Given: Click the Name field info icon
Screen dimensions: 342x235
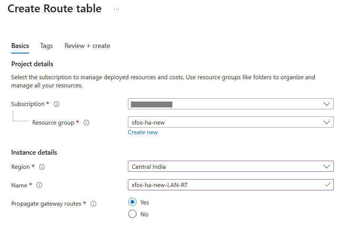Looking at the screenshot, I should pyautogui.click(x=40, y=185).
